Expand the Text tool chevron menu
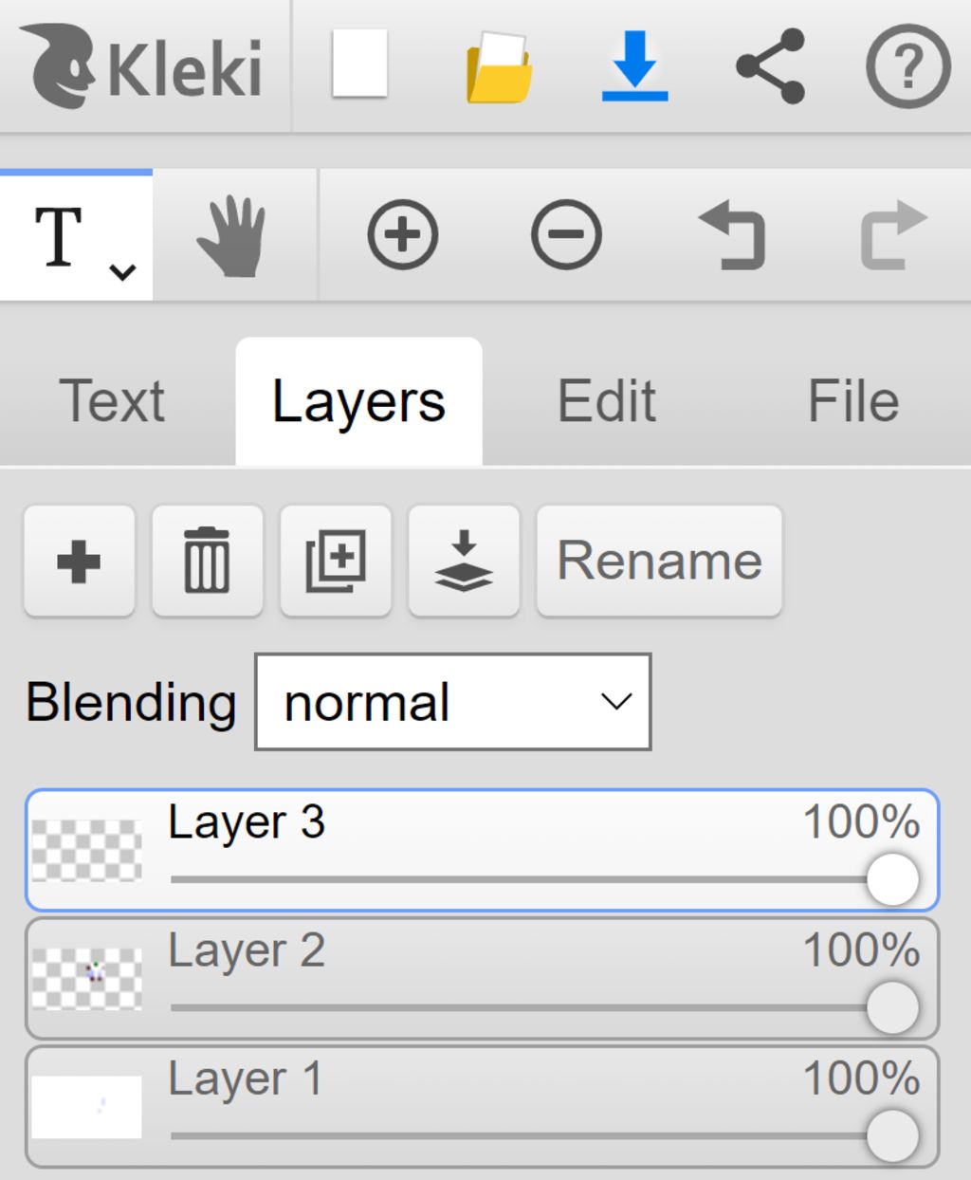The height and width of the screenshot is (1180, 971). (122, 272)
